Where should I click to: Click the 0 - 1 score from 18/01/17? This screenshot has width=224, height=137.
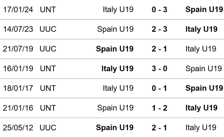tap(159, 88)
